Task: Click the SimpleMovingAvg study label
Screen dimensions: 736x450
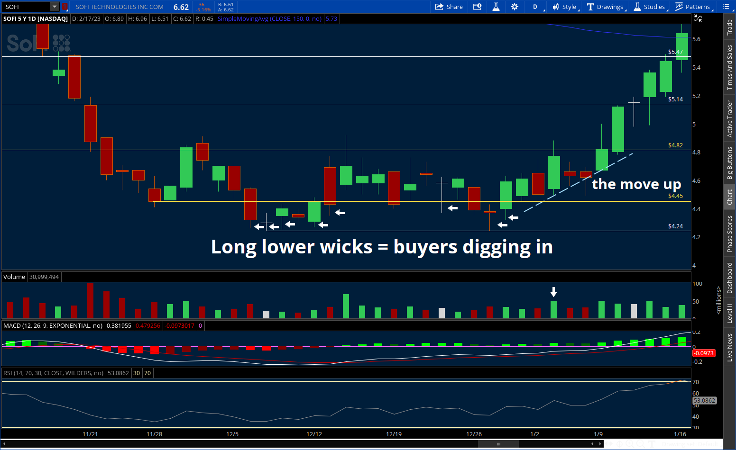Action: click(269, 18)
